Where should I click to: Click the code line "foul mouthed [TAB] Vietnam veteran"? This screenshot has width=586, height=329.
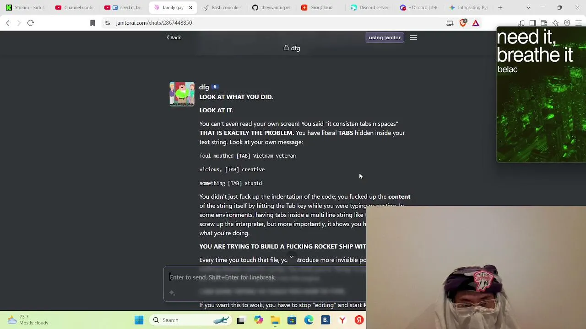point(247,156)
